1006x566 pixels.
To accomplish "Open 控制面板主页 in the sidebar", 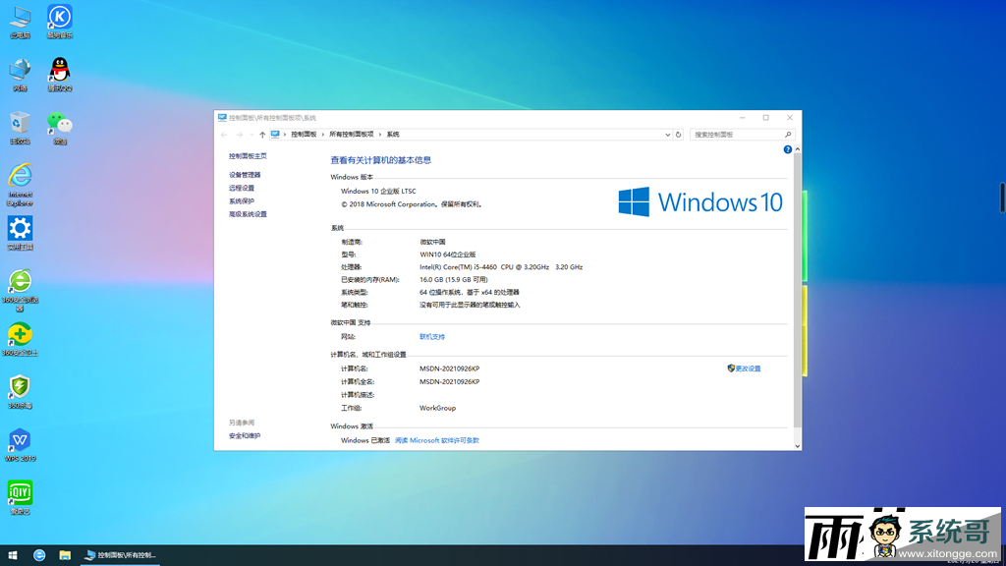I will tap(248, 156).
